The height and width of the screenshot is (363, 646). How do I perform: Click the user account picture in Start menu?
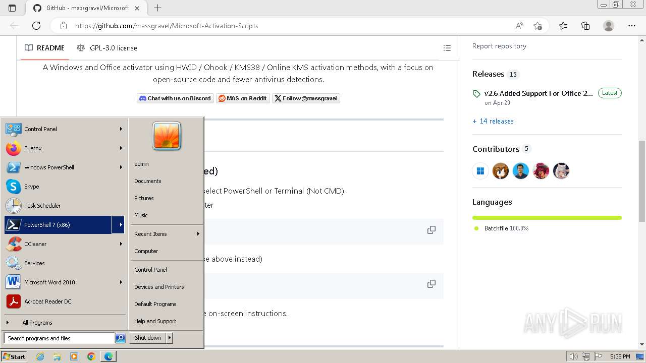tap(167, 136)
